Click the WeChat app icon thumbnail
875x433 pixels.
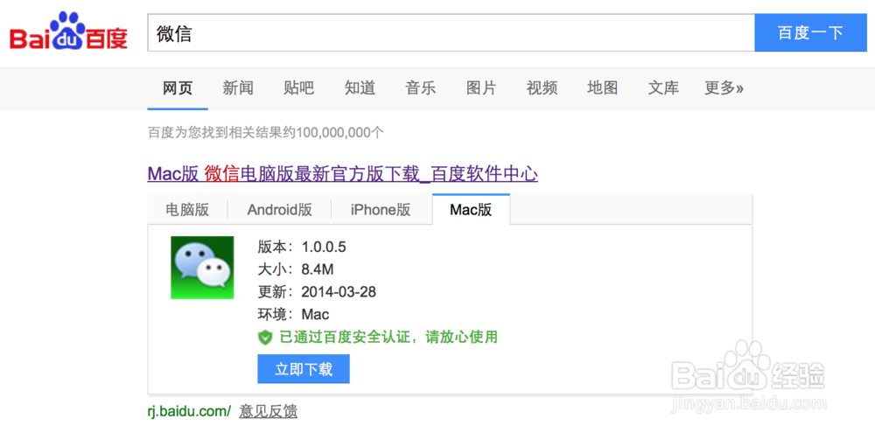[202, 268]
